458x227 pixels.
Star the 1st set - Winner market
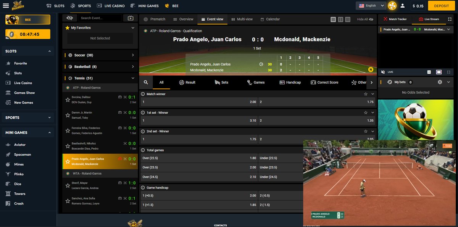click(366, 113)
